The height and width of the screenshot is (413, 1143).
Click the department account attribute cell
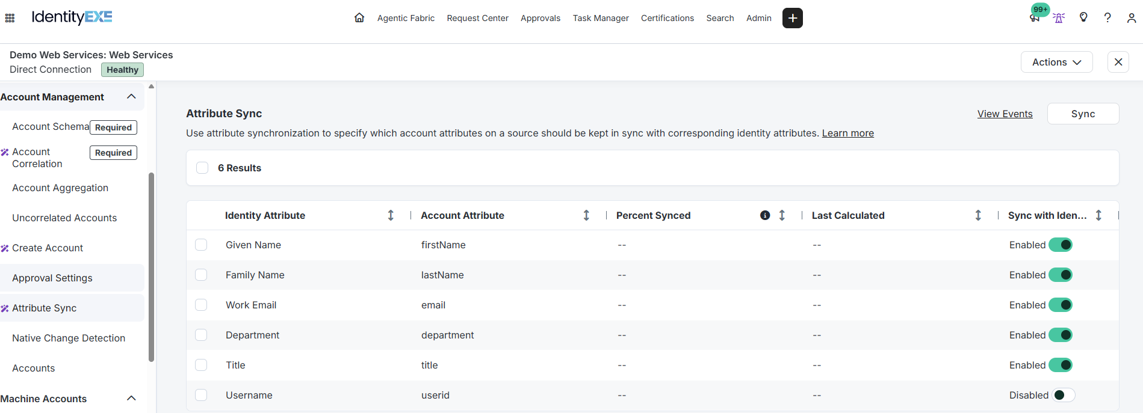point(447,335)
